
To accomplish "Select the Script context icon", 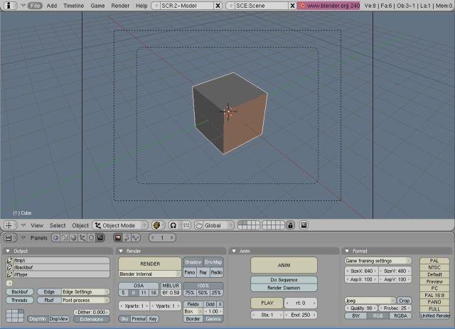I will pos(65,238).
